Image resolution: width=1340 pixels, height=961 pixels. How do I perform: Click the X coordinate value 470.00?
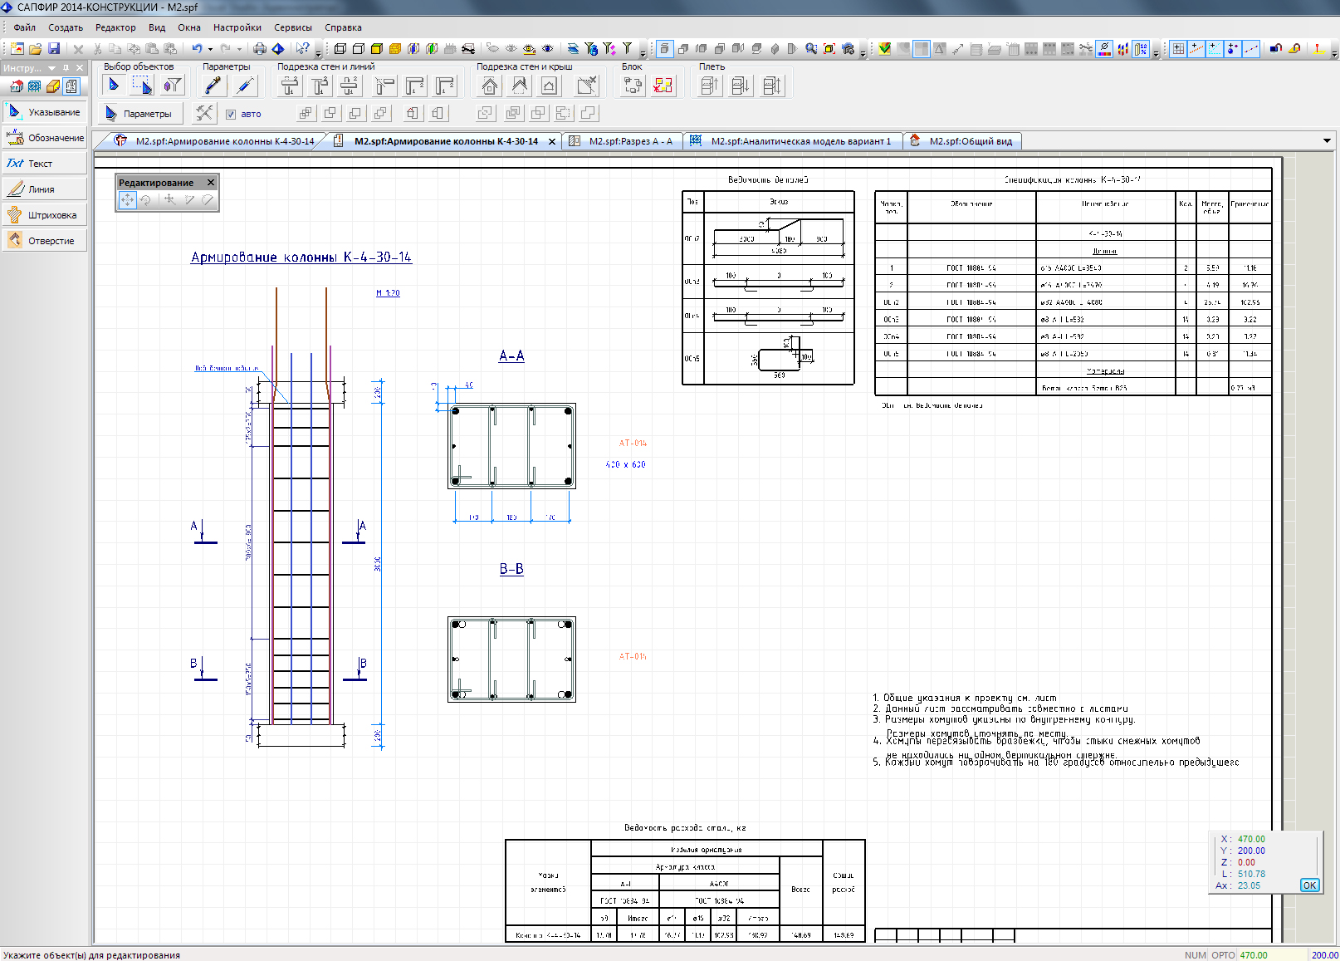tap(1251, 839)
